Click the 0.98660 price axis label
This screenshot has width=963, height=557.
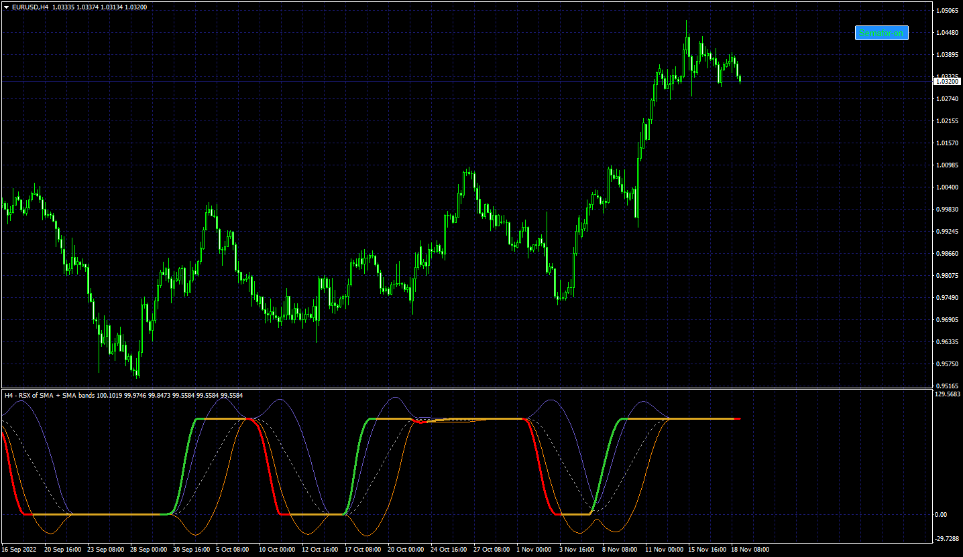[947, 254]
